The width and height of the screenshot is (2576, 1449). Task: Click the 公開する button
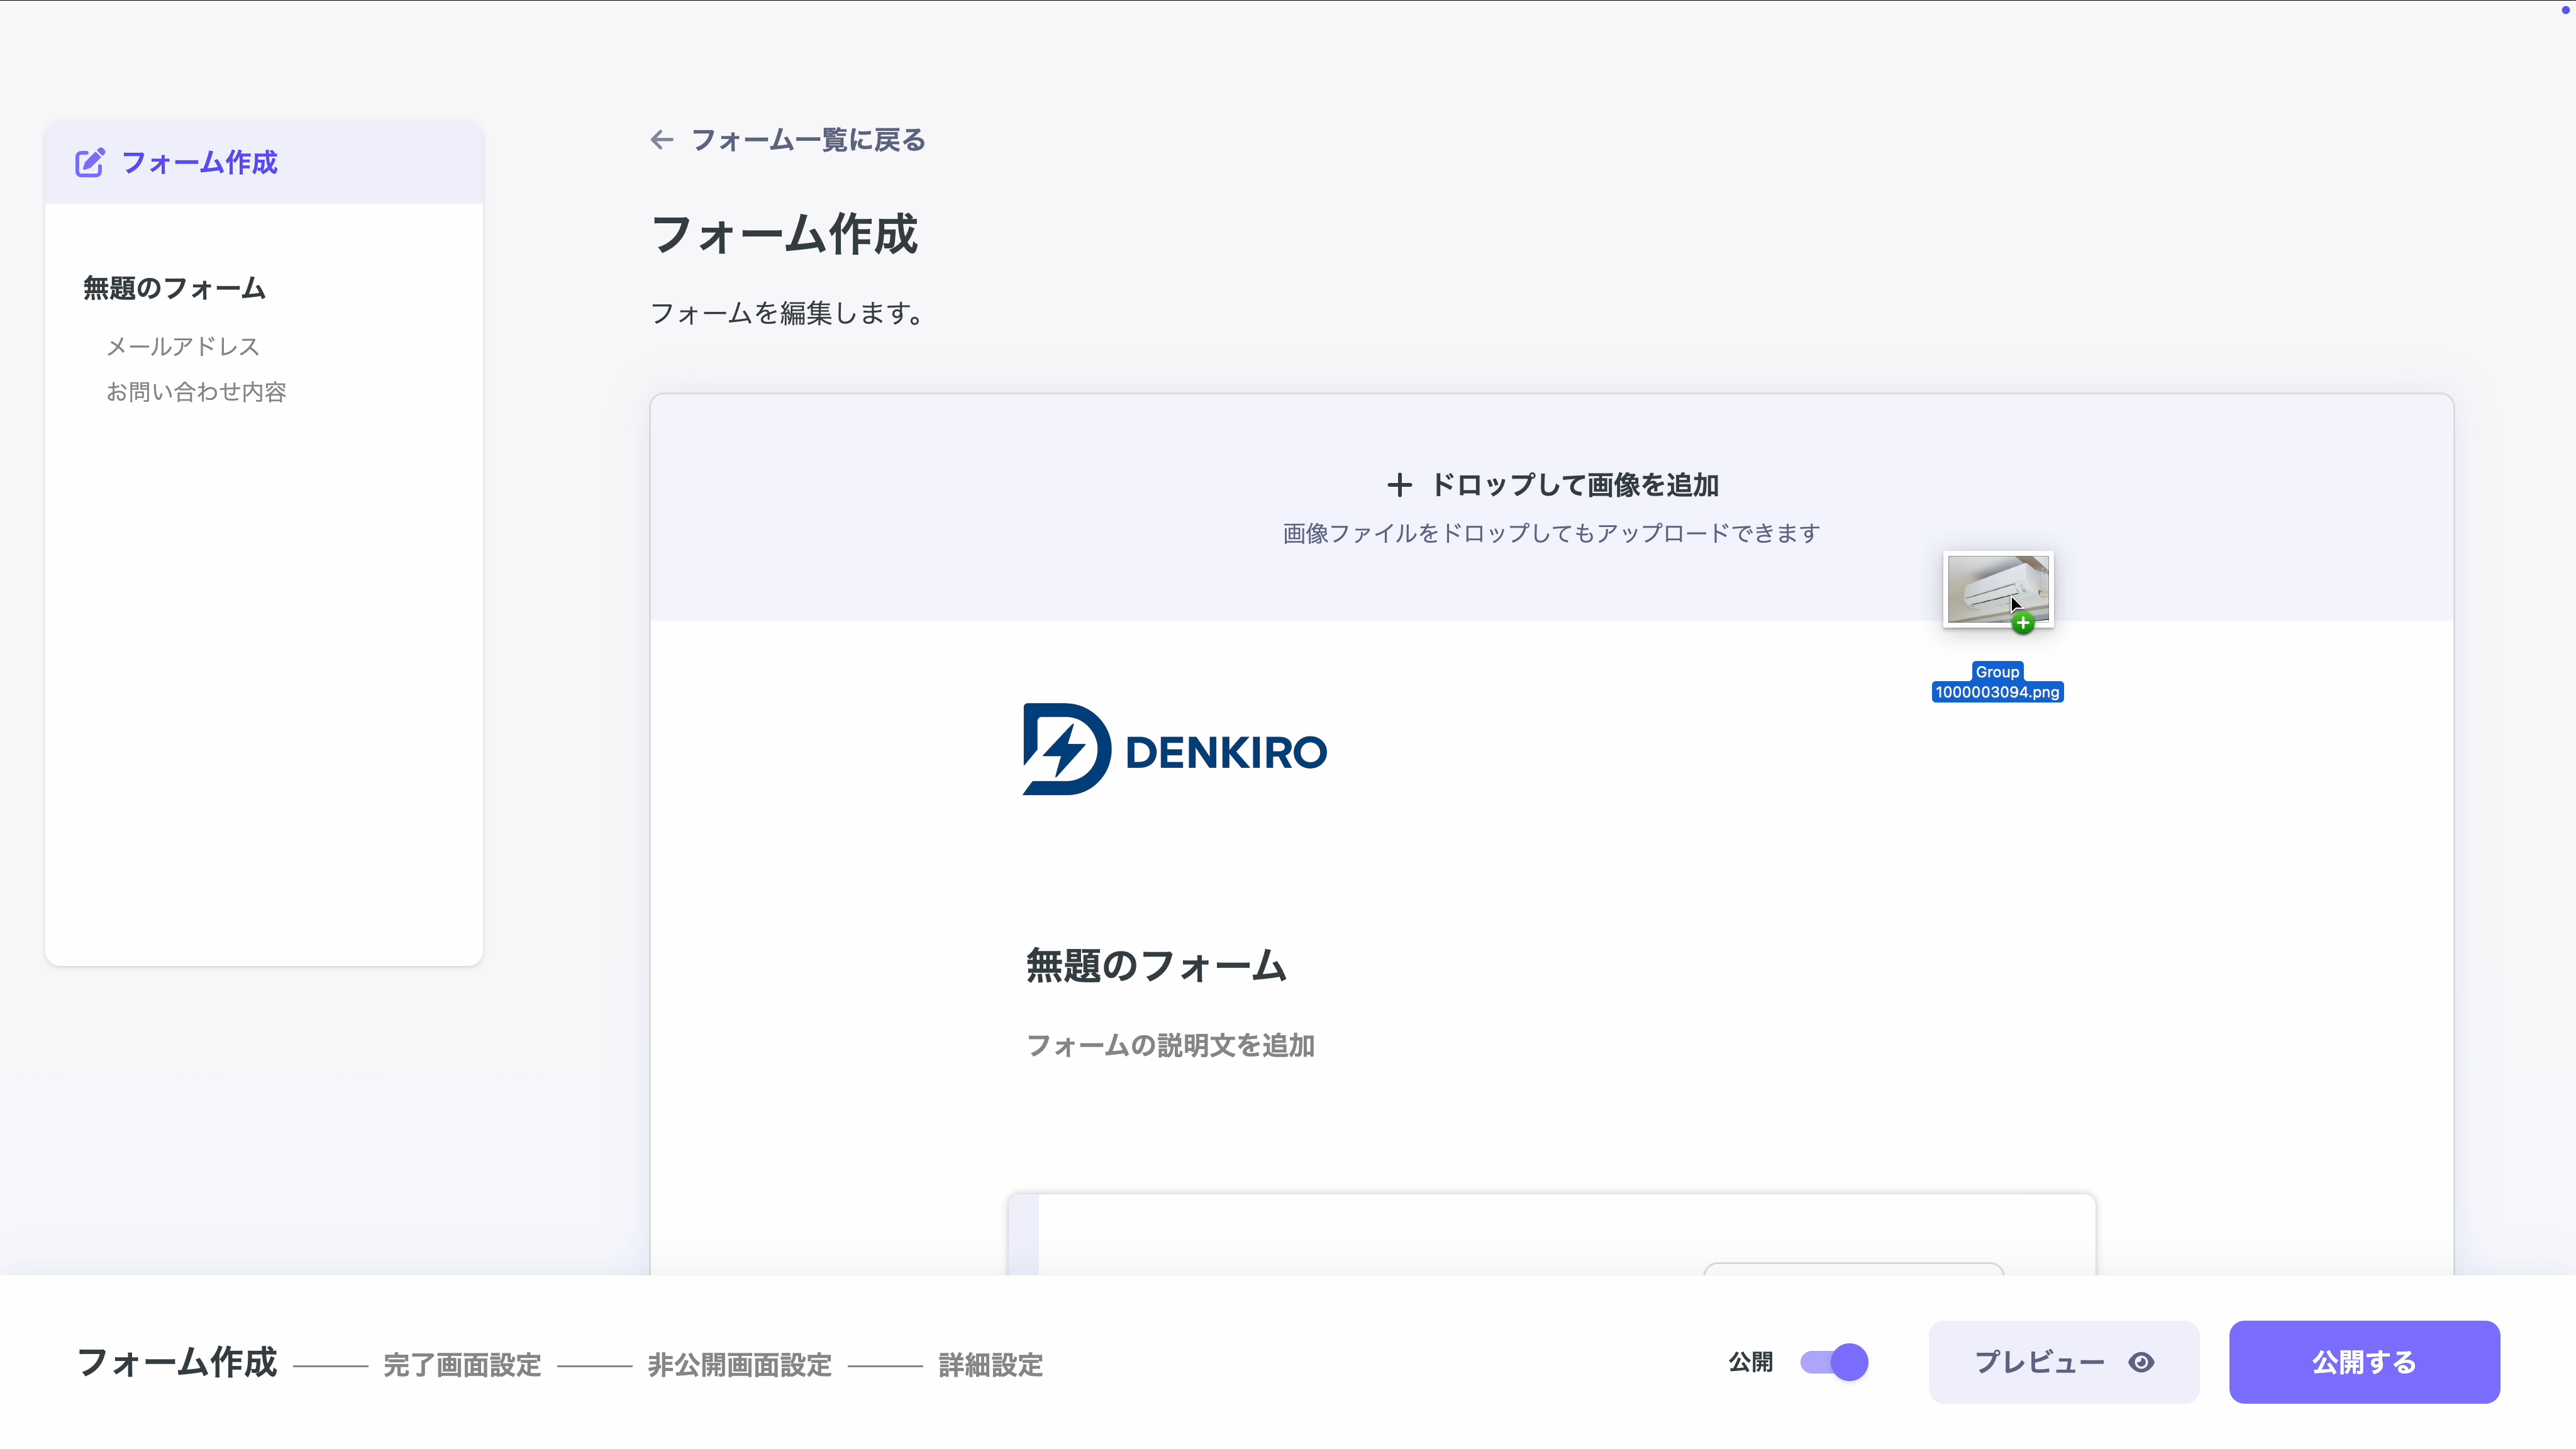point(2364,1362)
